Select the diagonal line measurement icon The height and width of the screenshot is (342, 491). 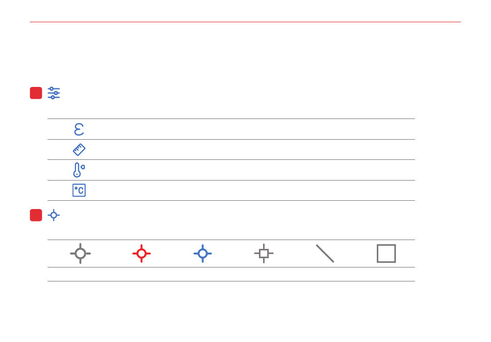[325, 254]
